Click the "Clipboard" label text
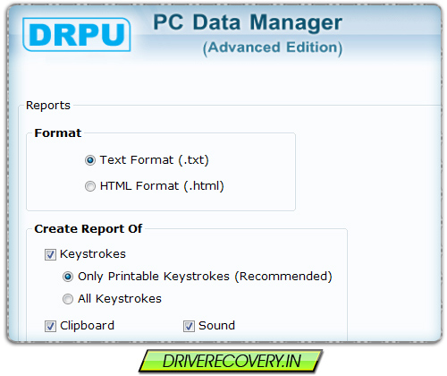This screenshot has width=447, height=376. click(87, 326)
